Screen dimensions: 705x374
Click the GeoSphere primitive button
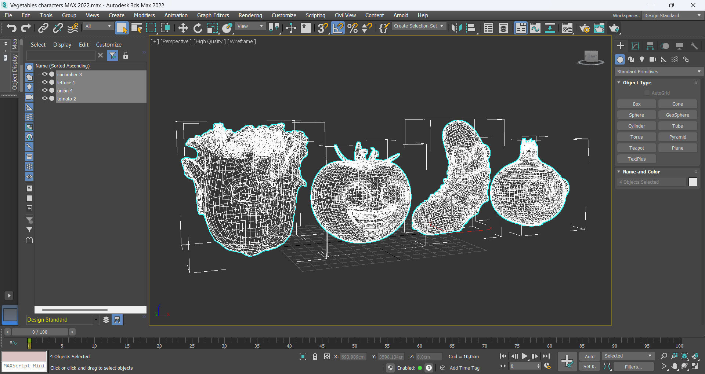(677, 115)
